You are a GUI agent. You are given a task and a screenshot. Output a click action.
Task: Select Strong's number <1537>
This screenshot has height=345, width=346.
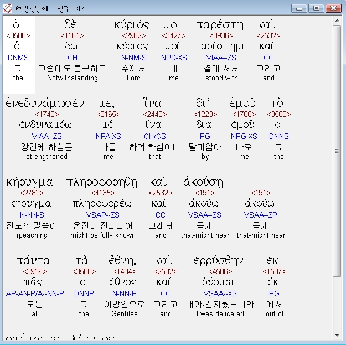click(x=275, y=271)
